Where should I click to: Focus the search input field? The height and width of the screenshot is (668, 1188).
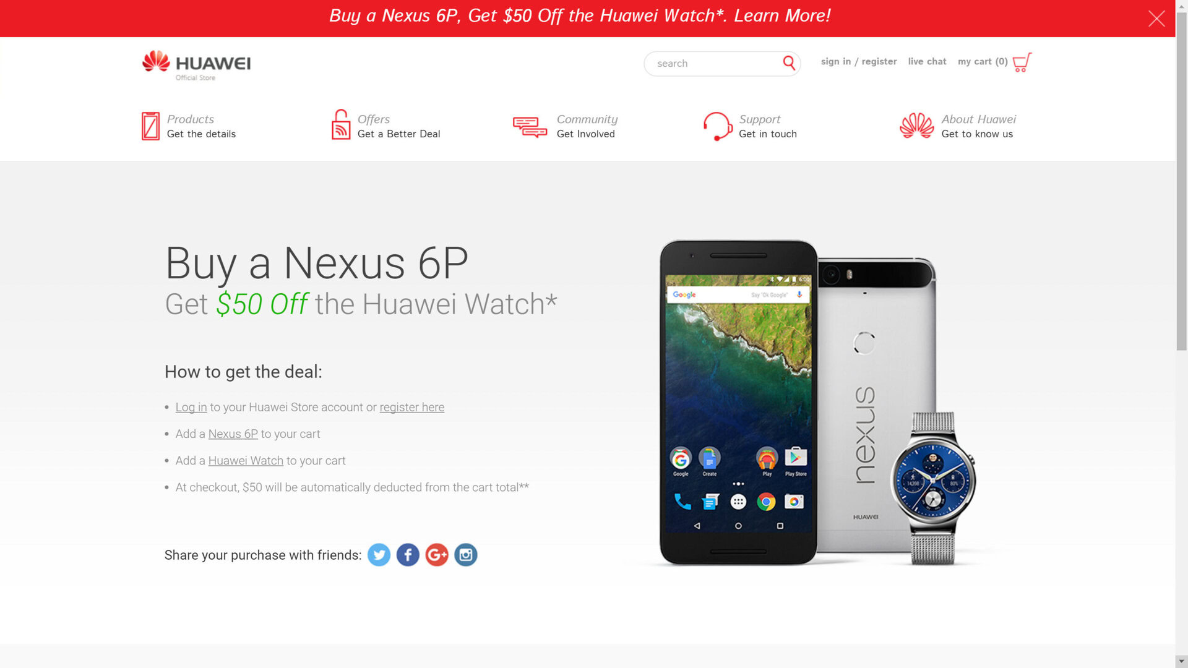pos(715,63)
